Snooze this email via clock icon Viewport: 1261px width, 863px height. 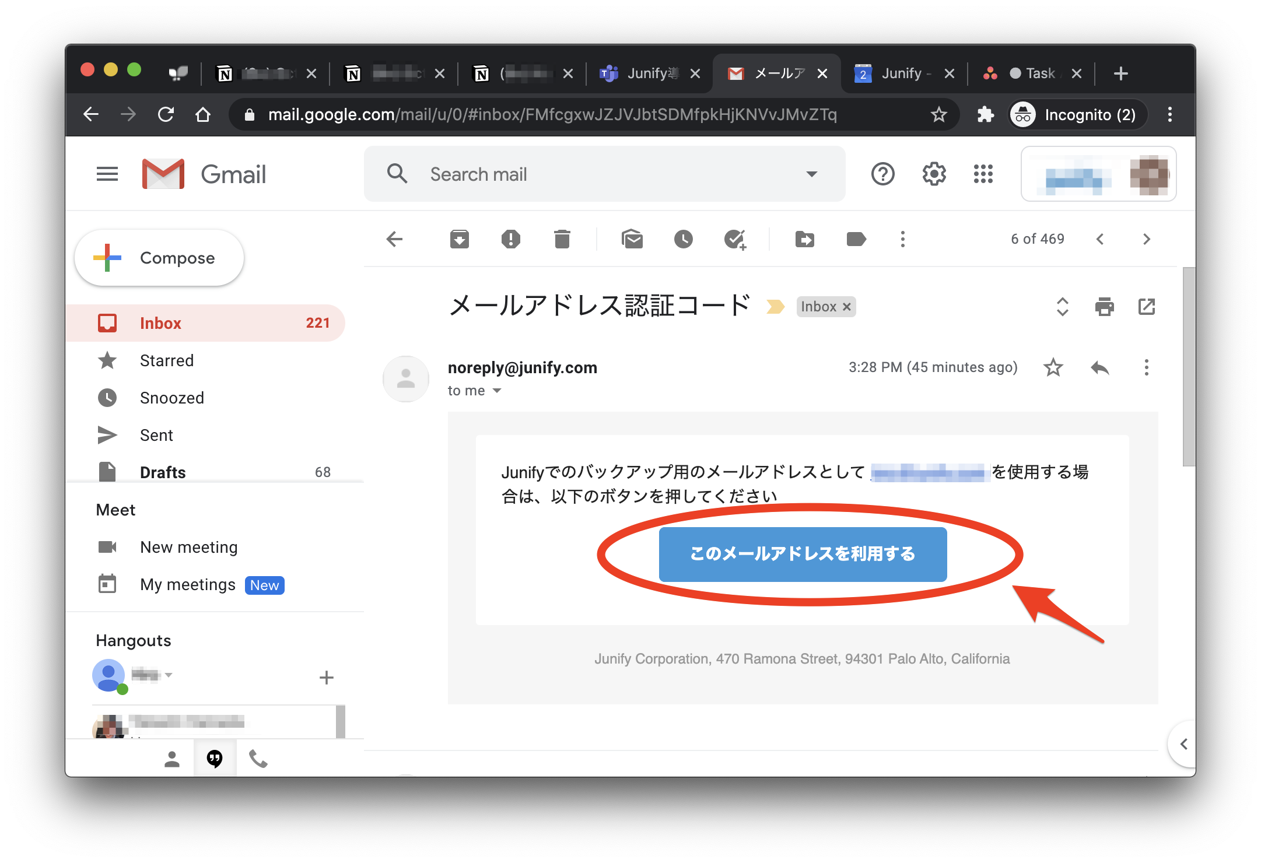coord(683,239)
